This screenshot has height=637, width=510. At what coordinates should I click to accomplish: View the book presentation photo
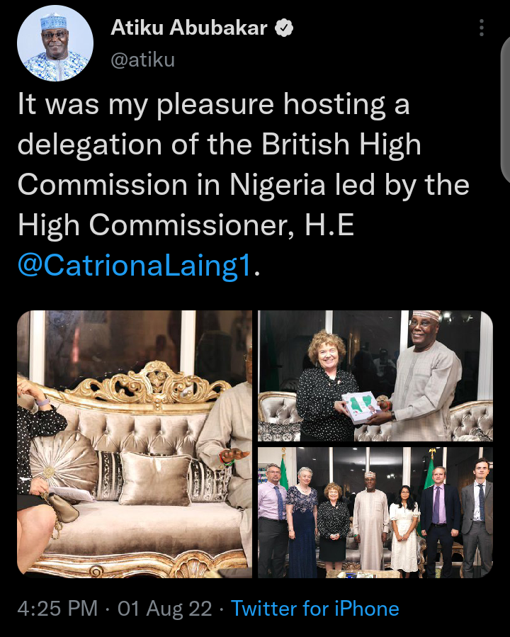375,376
